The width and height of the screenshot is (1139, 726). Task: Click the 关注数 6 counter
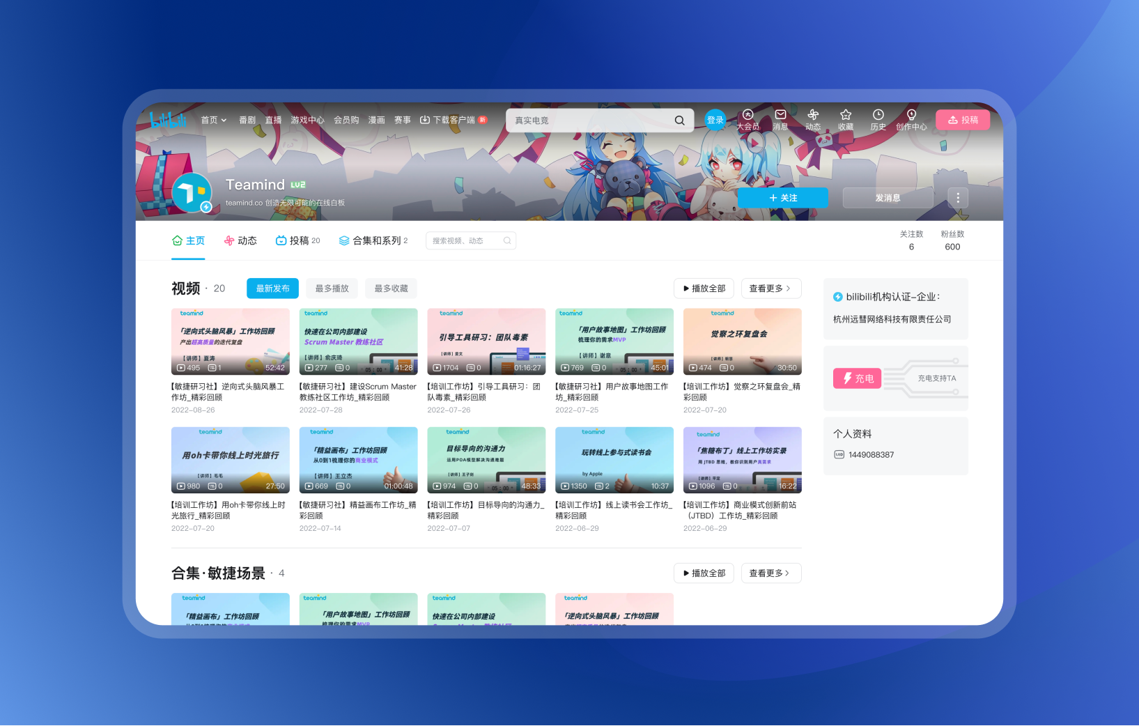click(911, 240)
